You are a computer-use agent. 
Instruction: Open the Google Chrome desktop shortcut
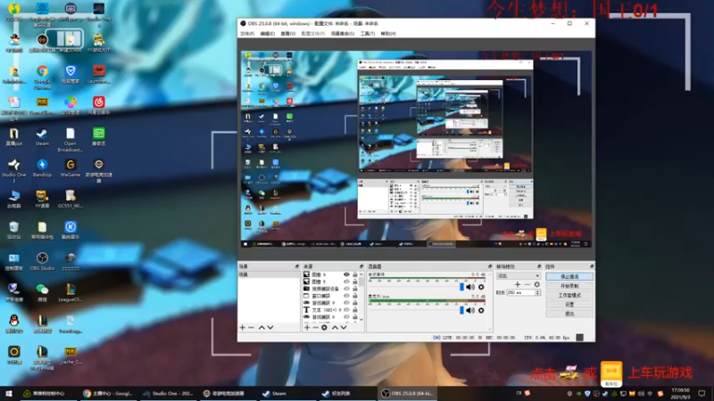42,75
